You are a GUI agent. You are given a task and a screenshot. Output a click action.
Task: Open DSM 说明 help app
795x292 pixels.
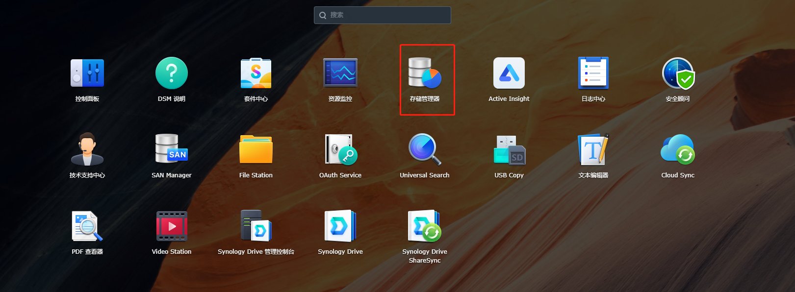pyautogui.click(x=172, y=73)
